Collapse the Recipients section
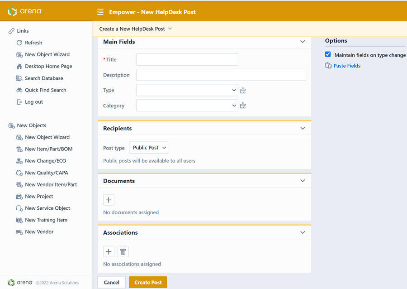The height and width of the screenshot is (289, 407). click(303, 128)
